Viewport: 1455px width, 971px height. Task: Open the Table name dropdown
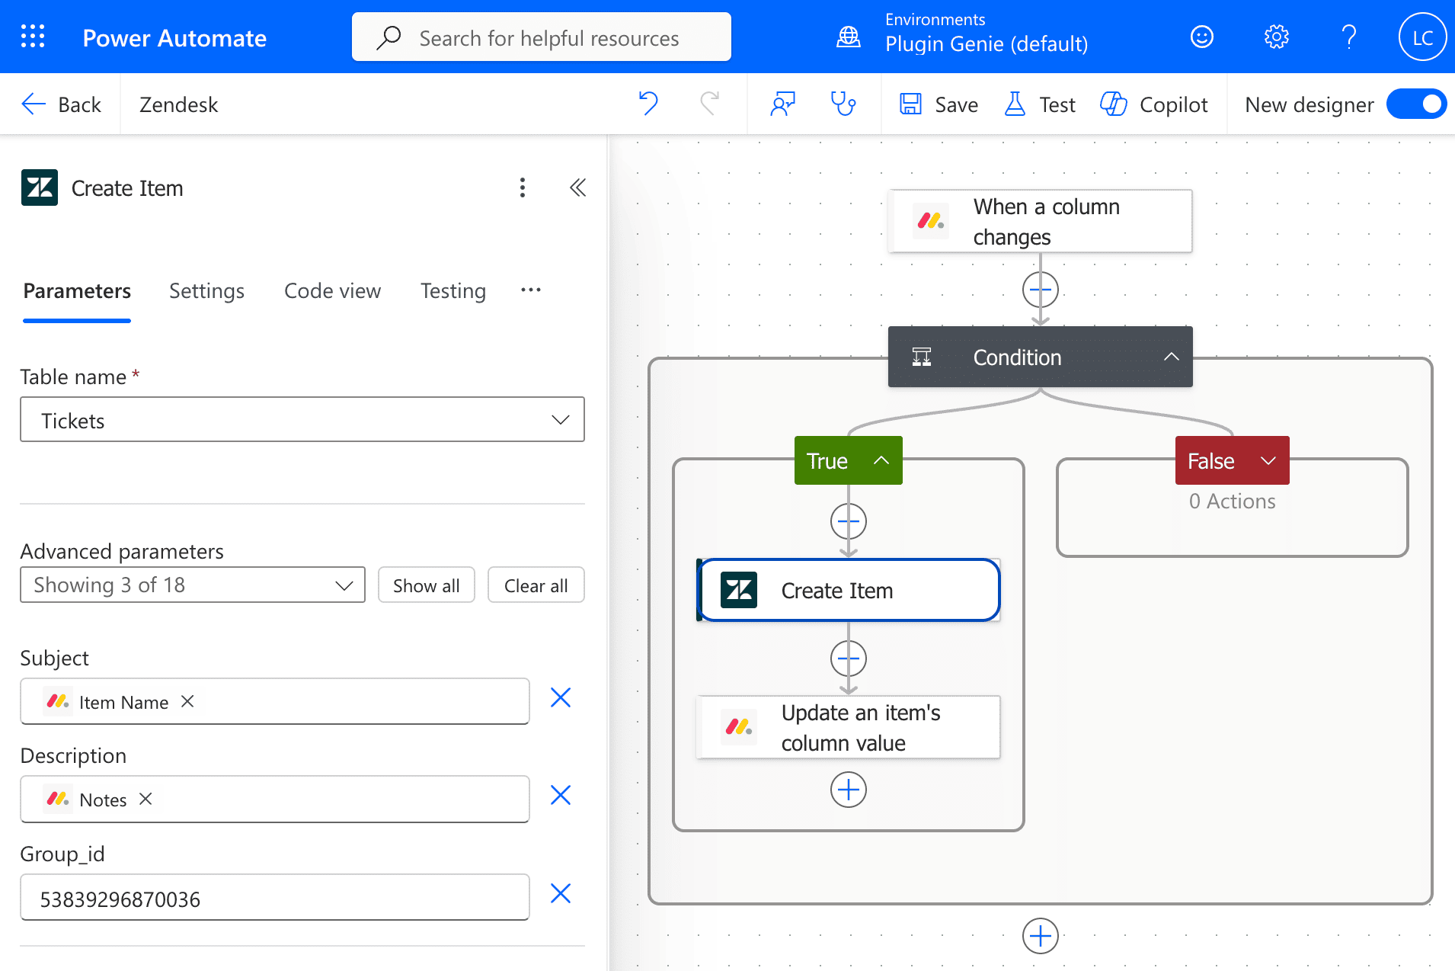click(302, 419)
